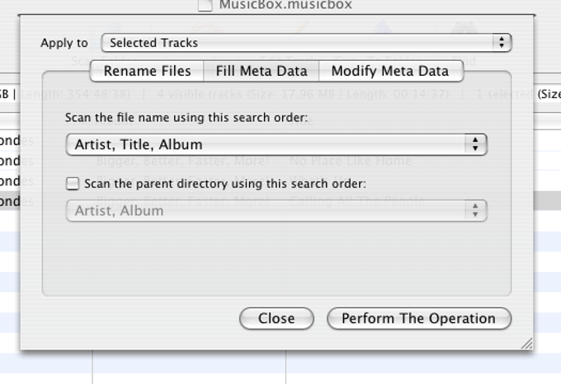Open the file name search order dropdown
The image size is (561, 384).
[x=276, y=145]
